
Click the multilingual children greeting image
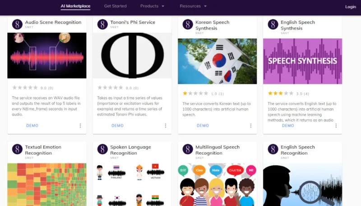(x=218, y=185)
